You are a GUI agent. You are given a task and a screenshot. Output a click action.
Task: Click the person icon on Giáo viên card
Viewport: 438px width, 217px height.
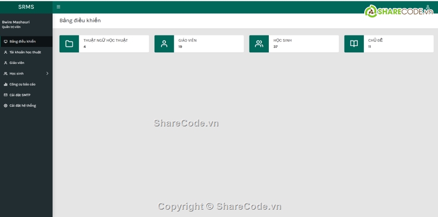pos(164,44)
